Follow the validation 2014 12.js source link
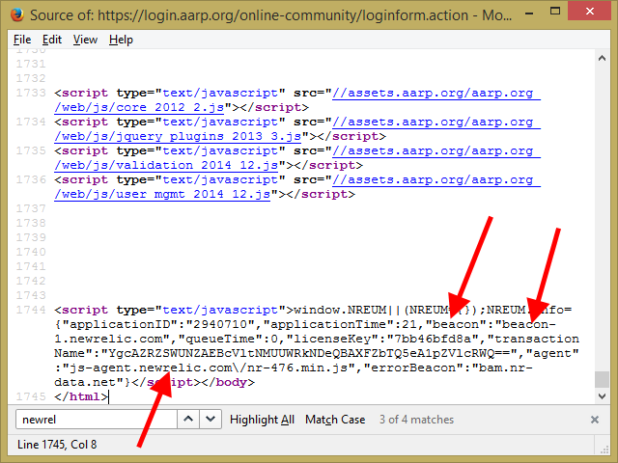This screenshot has width=618, height=463. pos(435,151)
